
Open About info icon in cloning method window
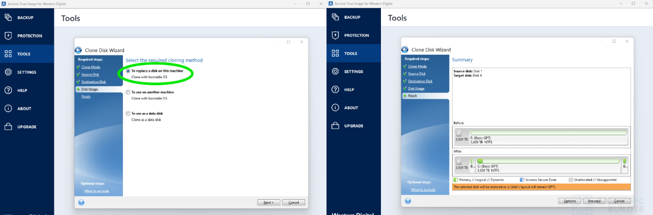point(8,109)
